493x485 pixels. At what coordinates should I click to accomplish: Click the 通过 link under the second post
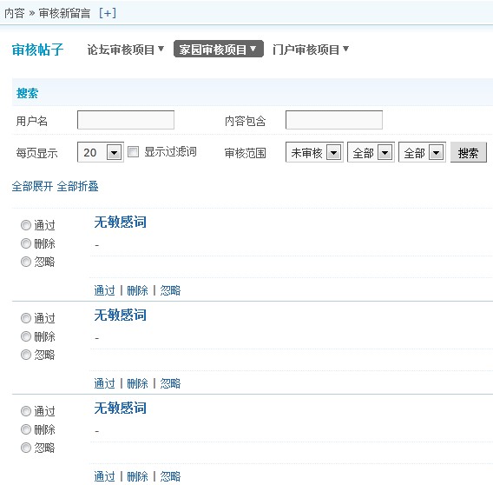coord(104,383)
